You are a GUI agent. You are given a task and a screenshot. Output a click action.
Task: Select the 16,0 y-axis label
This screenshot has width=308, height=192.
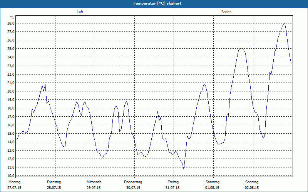[x=11, y=125]
